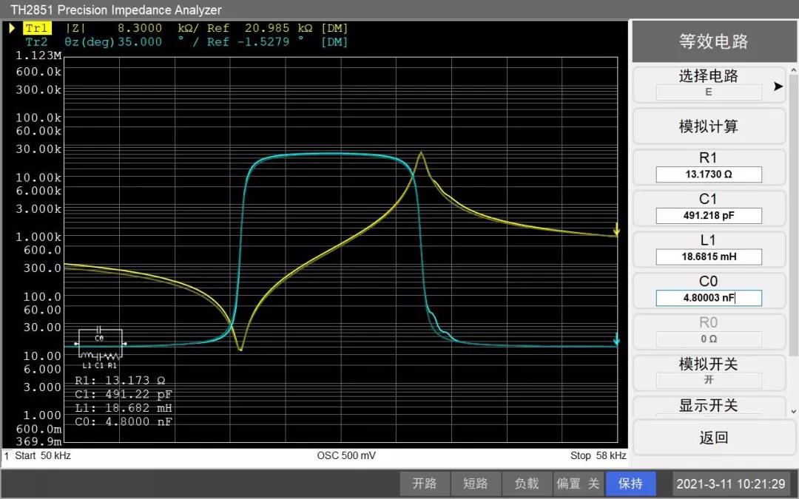799x499 pixels.
Task: Click the 模拟计算 simulate button
Action: [x=709, y=126]
